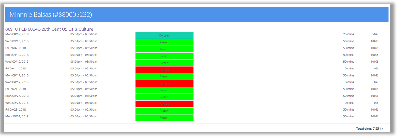Click the Present status for Fri 09/21
397x137 pixels.
click(164, 90)
